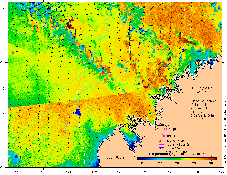This screenshot has width=227, height=175.
Task: Click the longitude axis label 121
Action: click(69, 172)
